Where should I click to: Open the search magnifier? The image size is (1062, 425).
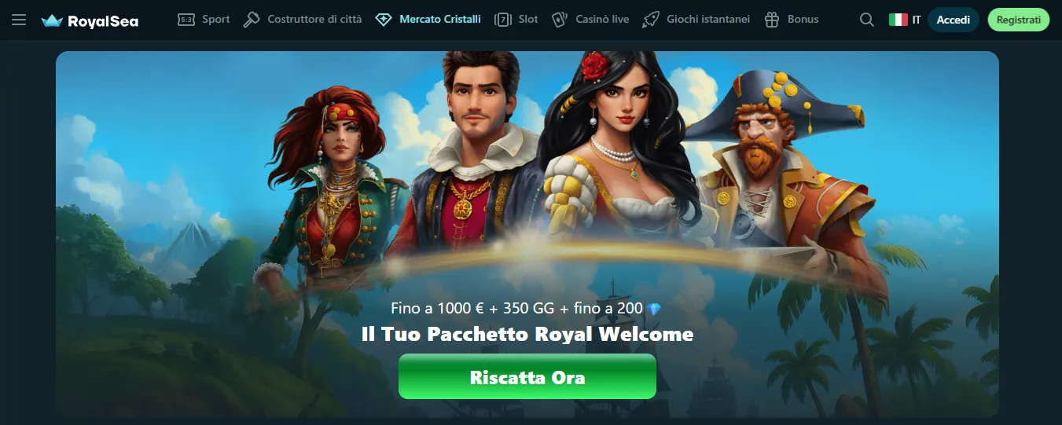click(x=867, y=20)
